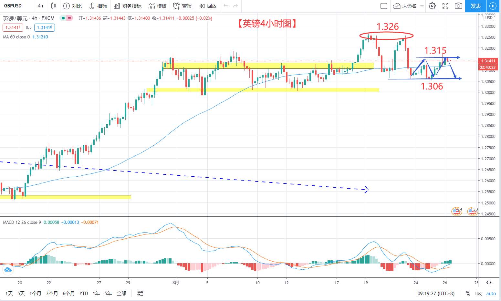
Task: Click the 英镑/美元 · 4h · FXCM legend title
Action: click(29, 18)
